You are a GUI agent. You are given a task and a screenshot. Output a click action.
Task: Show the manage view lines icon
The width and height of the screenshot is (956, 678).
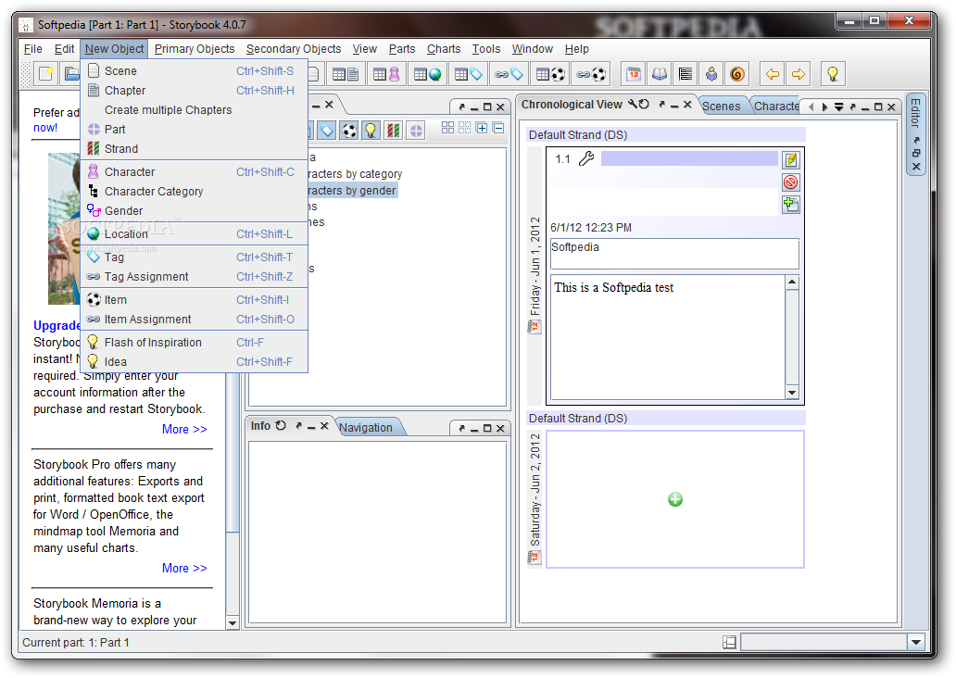click(x=686, y=74)
